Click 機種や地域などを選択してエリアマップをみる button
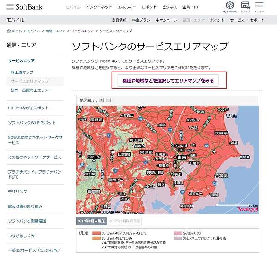Screen dimensions: 277x253 coord(168,81)
